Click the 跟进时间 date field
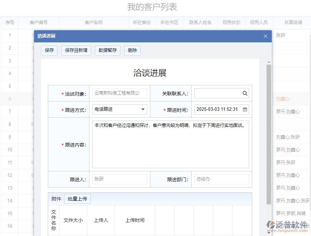 (x=217, y=109)
